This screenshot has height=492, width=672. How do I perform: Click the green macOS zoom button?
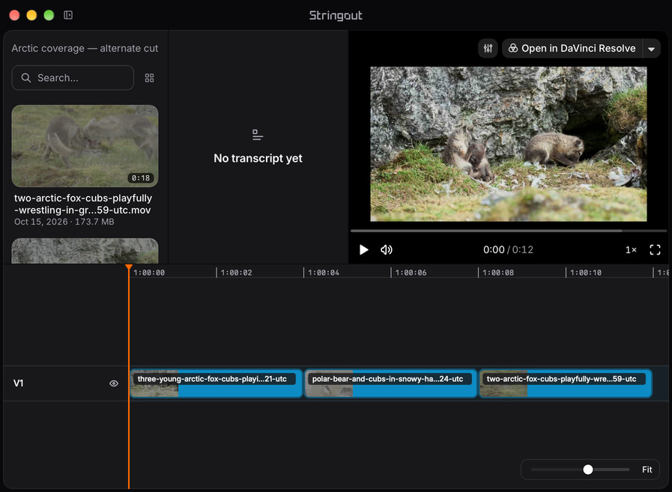tap(49, 16)
